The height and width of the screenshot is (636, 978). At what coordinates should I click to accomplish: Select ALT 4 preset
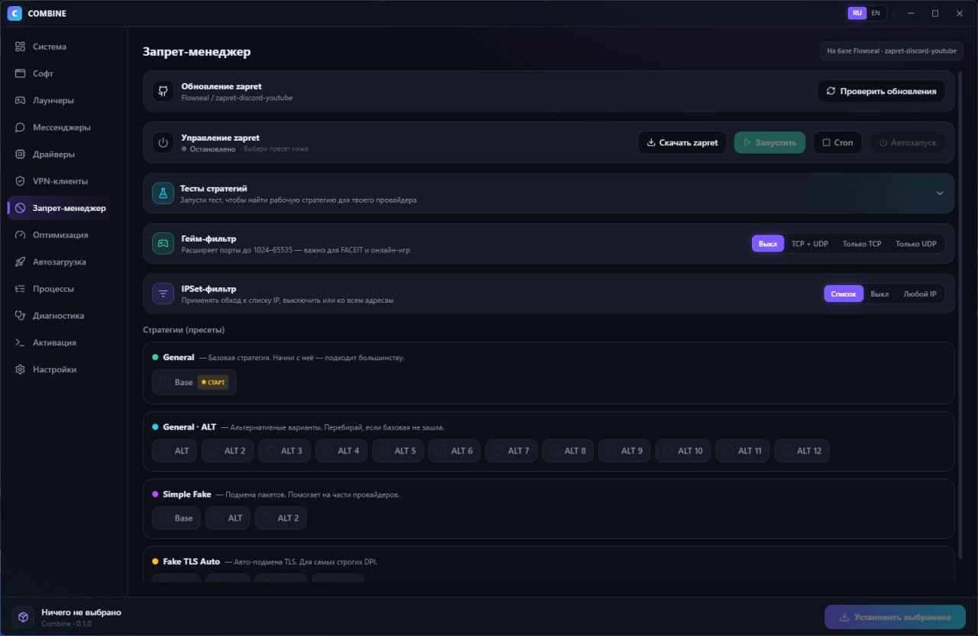[x=341, y=451]
